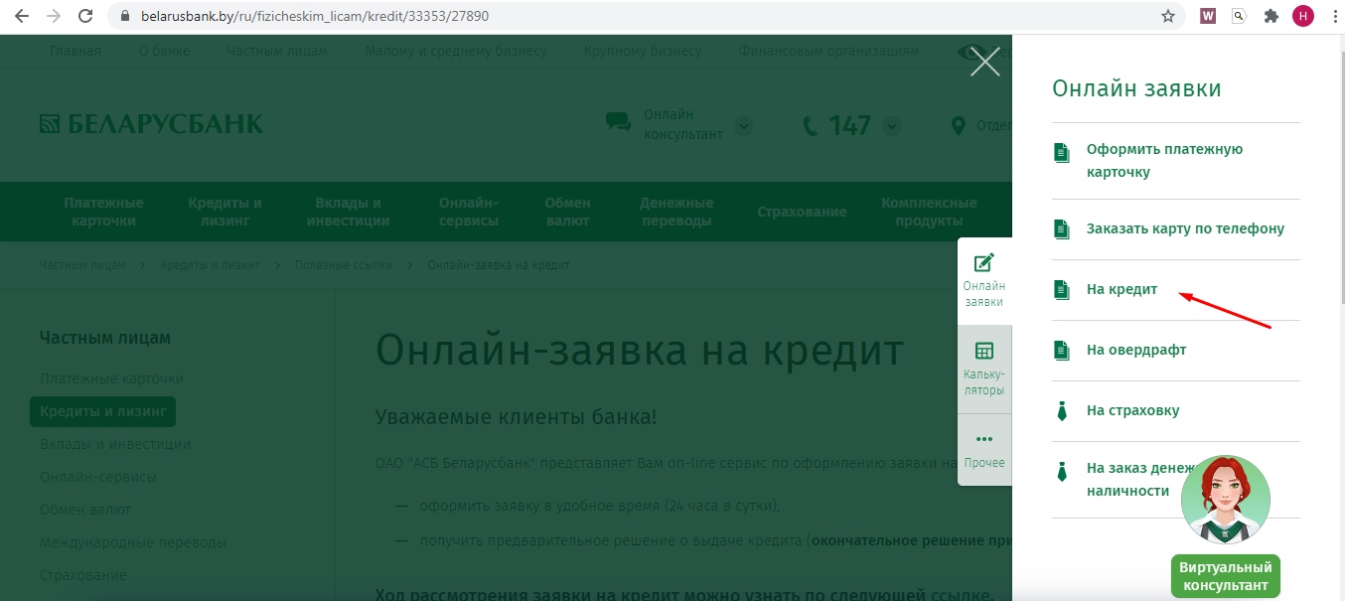Select Страхование in left sidebar

tap(83, 575)
